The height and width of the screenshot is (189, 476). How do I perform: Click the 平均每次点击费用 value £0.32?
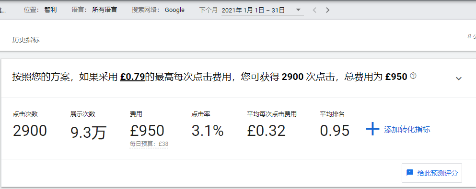pos(266,131)
